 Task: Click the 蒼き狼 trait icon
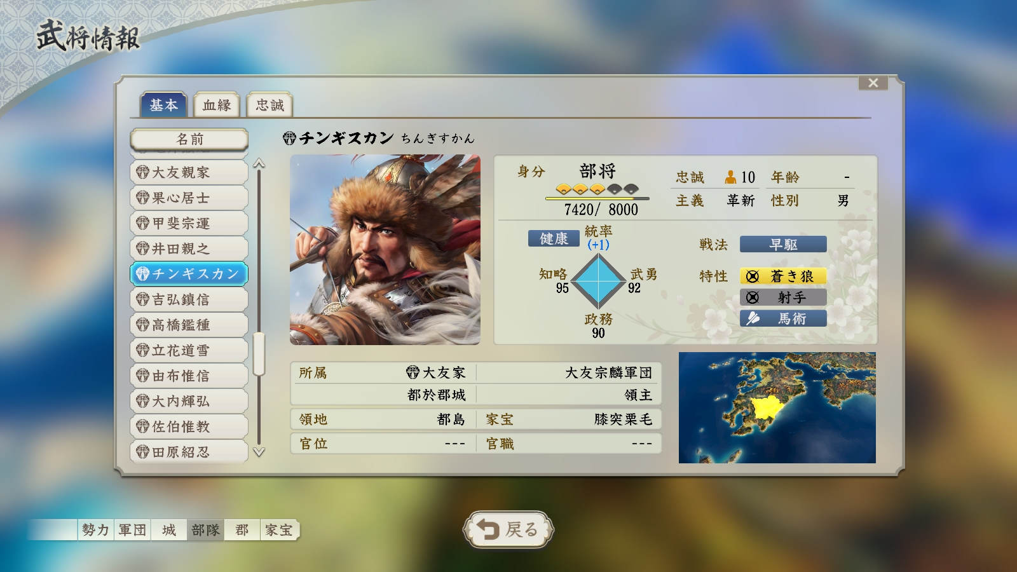(753, 276)
